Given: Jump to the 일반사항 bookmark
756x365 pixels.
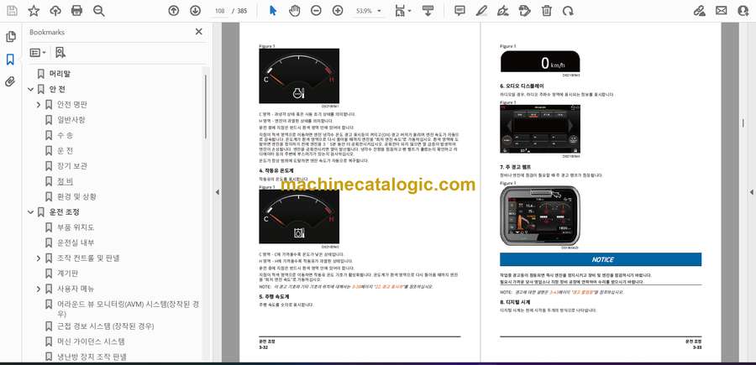Looking at the screenshot, I should click(71, 120).
